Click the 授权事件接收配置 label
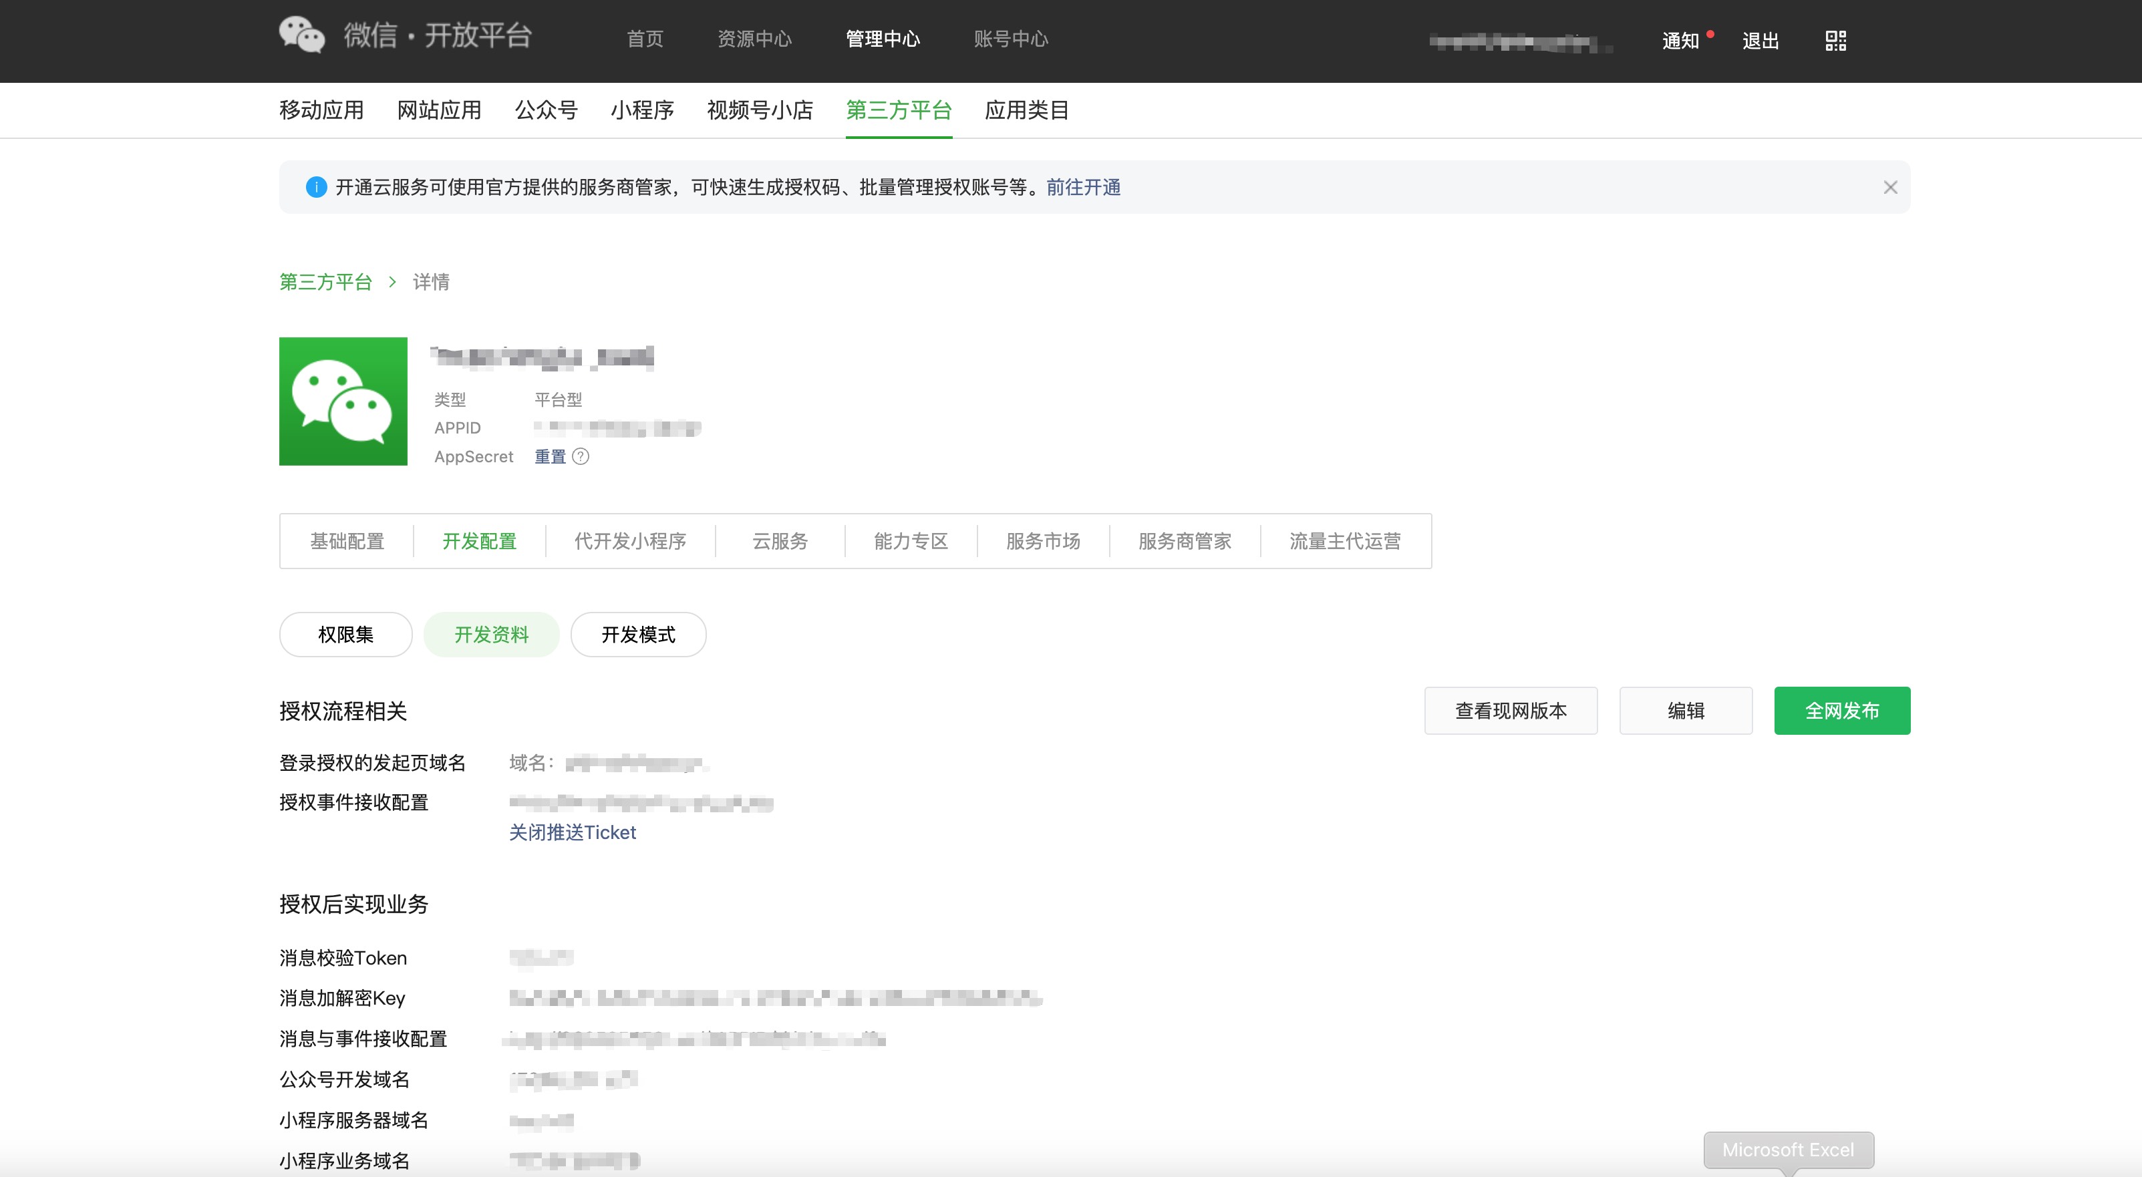The image size is (2142, 1177). pyautogui.click(x=353, y=802)
